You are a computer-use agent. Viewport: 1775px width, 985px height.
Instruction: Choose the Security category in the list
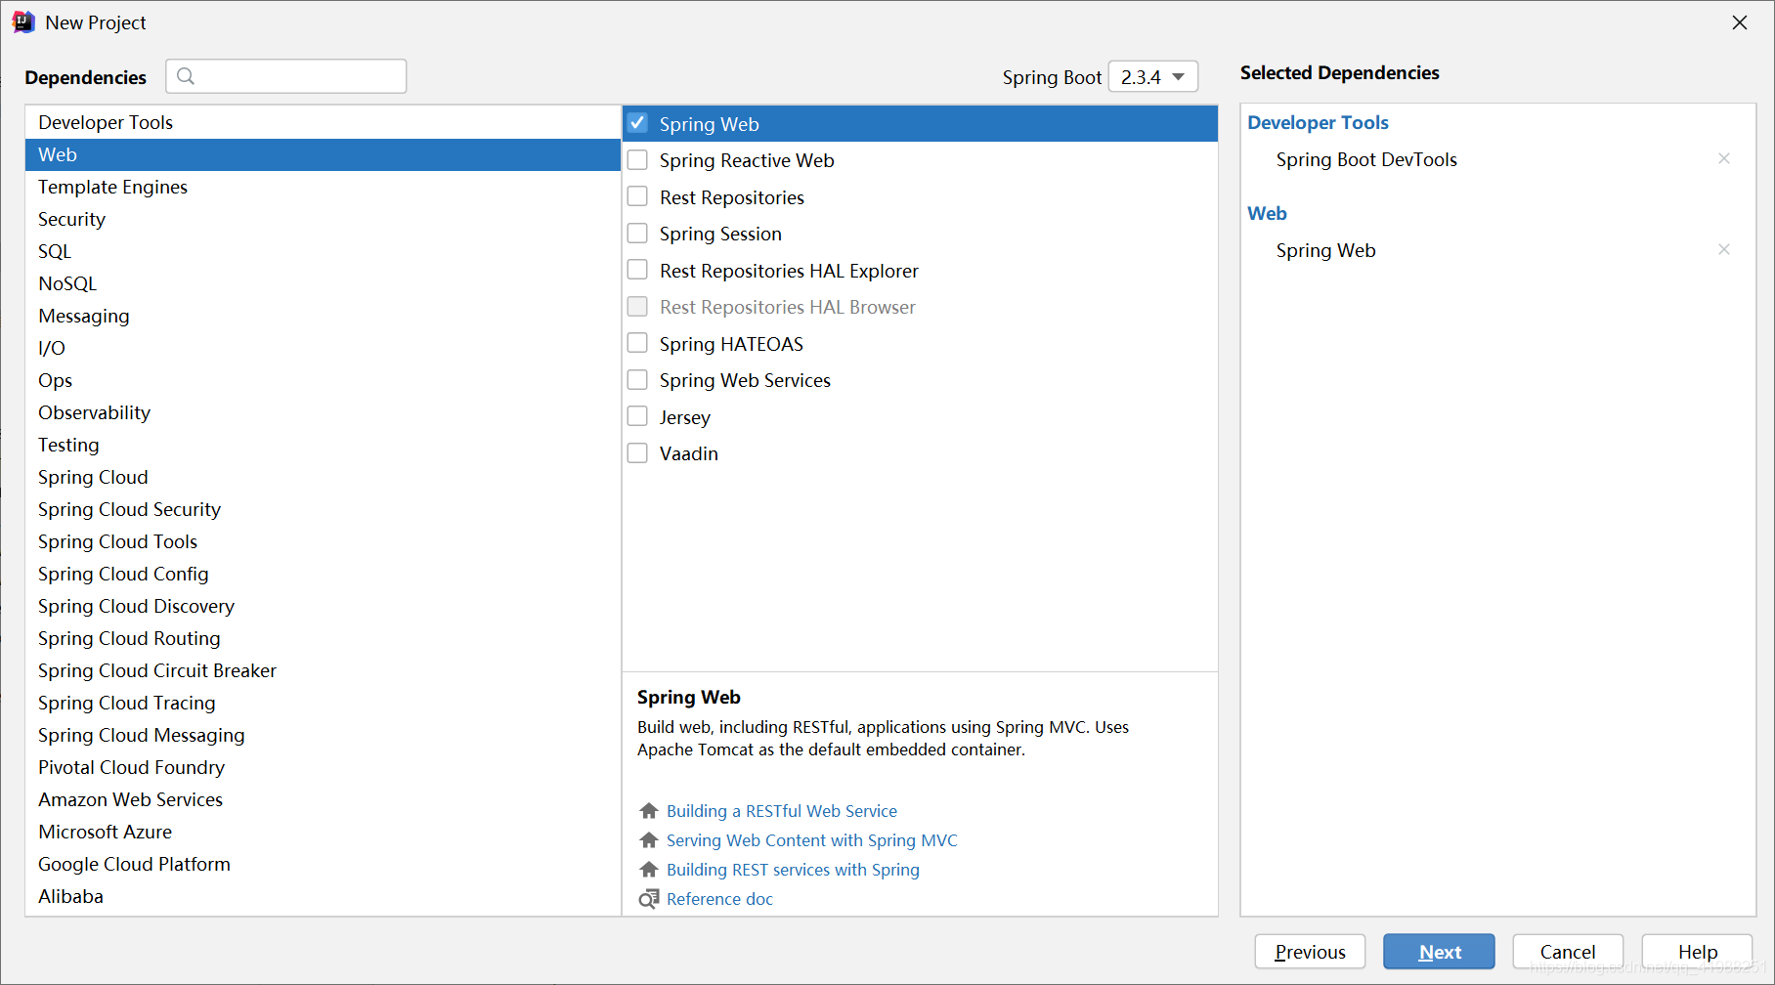pyautogui.click(x=71, y=219)
